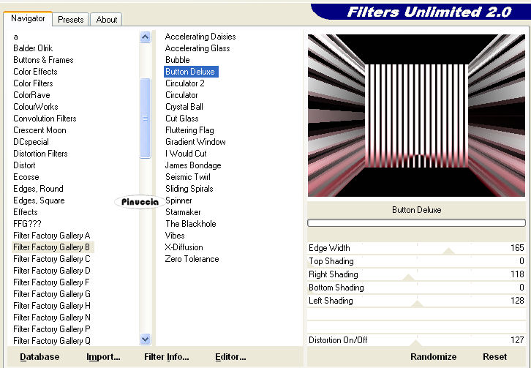531x368 pixels.
Task: Select the Filter Factory Gallery A category
Action: 51,236
